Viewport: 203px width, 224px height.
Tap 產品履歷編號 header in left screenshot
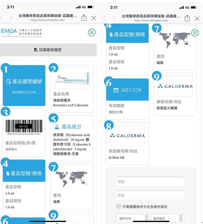(x=24, y=82)
